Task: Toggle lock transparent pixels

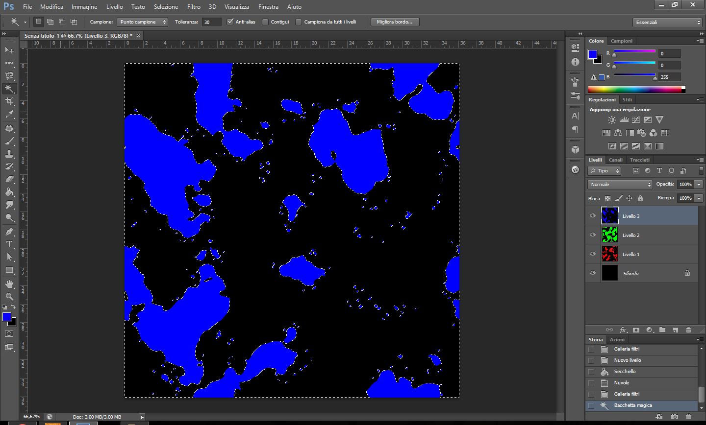Action: tap(607, 198)
